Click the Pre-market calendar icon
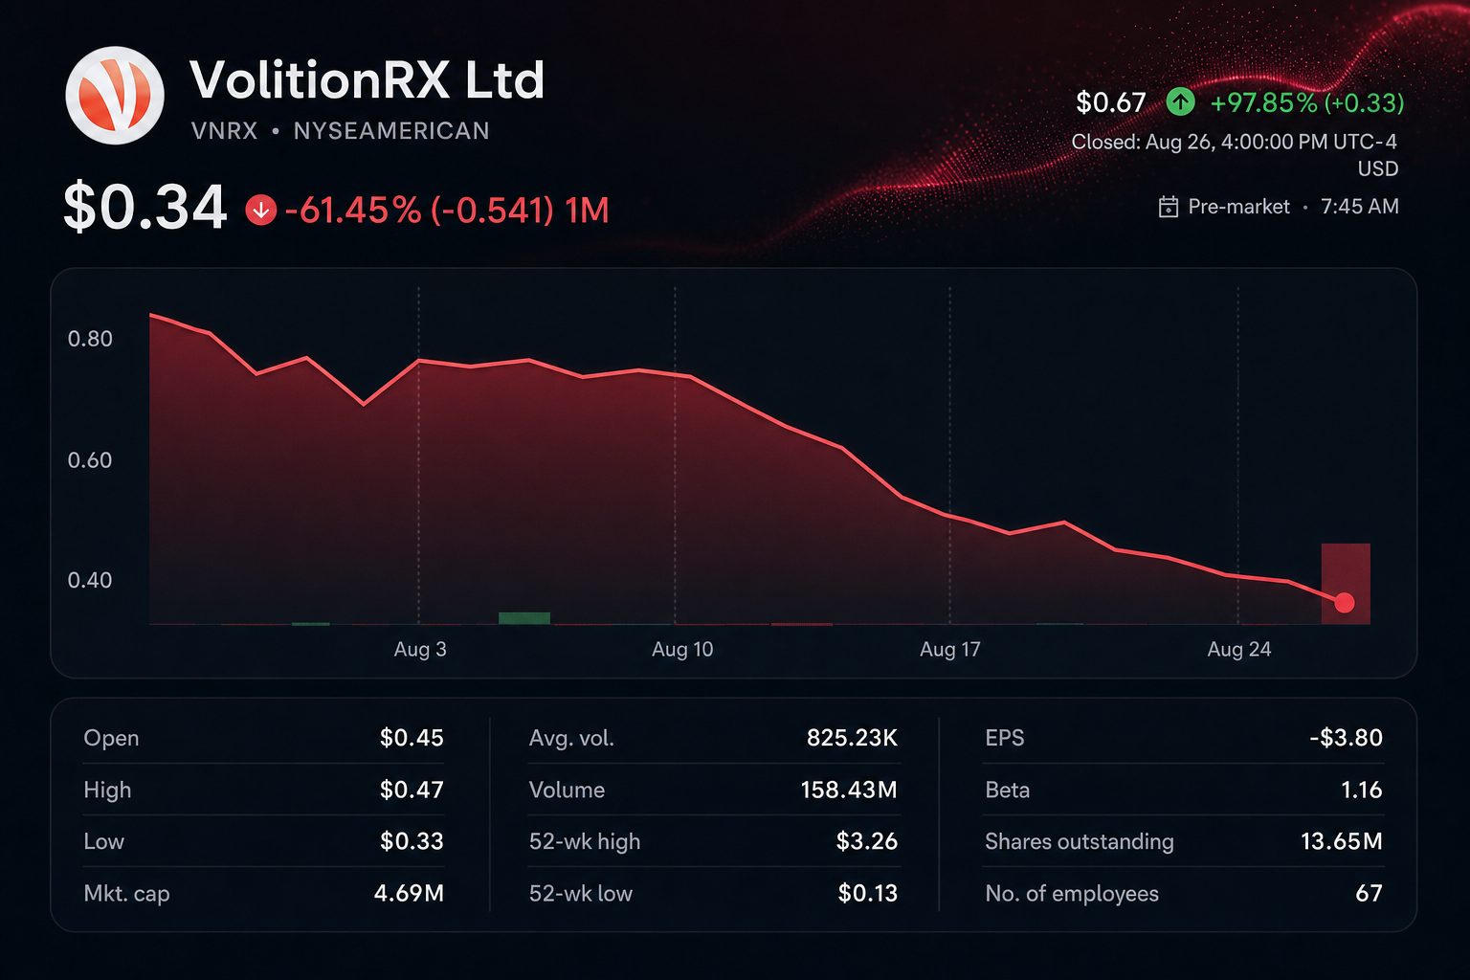The height and width of the screenshot is (980, 1470). click(1168, 207)
